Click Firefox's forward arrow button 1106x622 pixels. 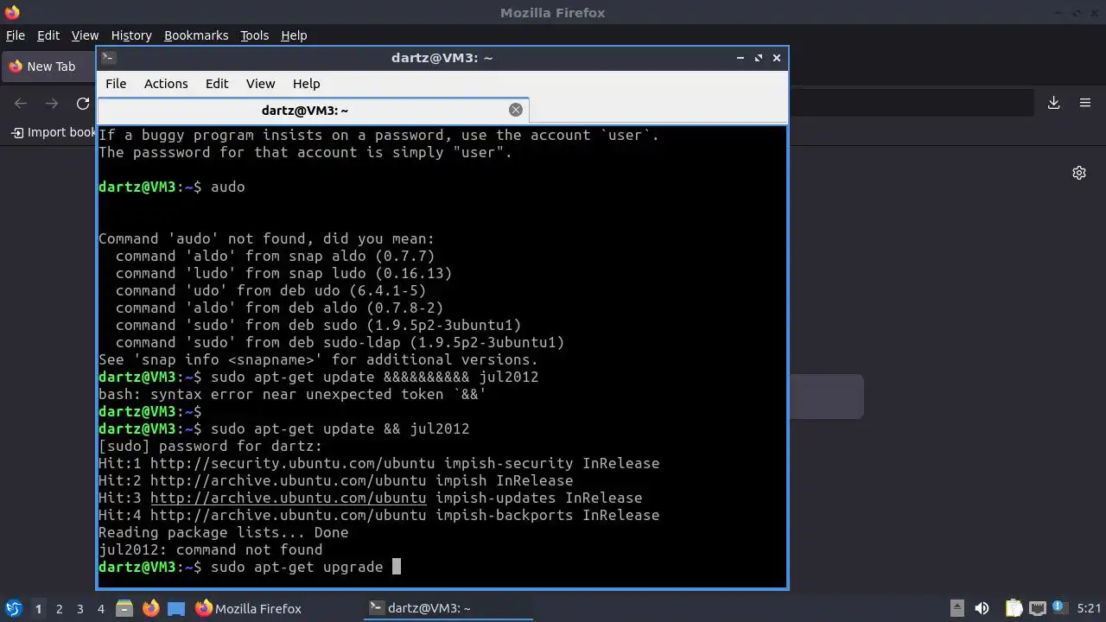[52, 103]
